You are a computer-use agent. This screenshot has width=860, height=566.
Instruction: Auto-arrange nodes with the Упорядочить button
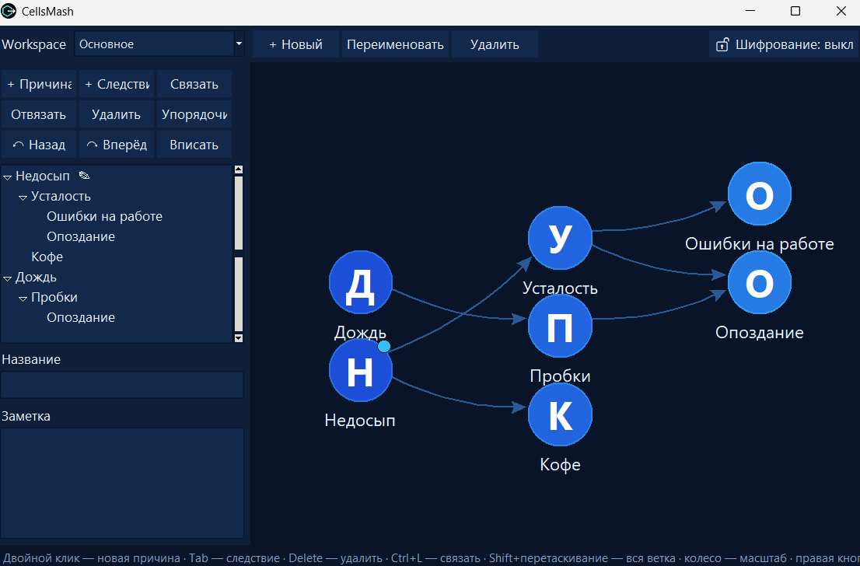click(x=194, y=114)
